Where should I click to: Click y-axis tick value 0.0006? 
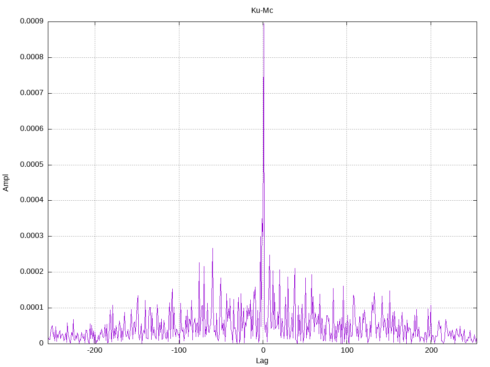32,129
